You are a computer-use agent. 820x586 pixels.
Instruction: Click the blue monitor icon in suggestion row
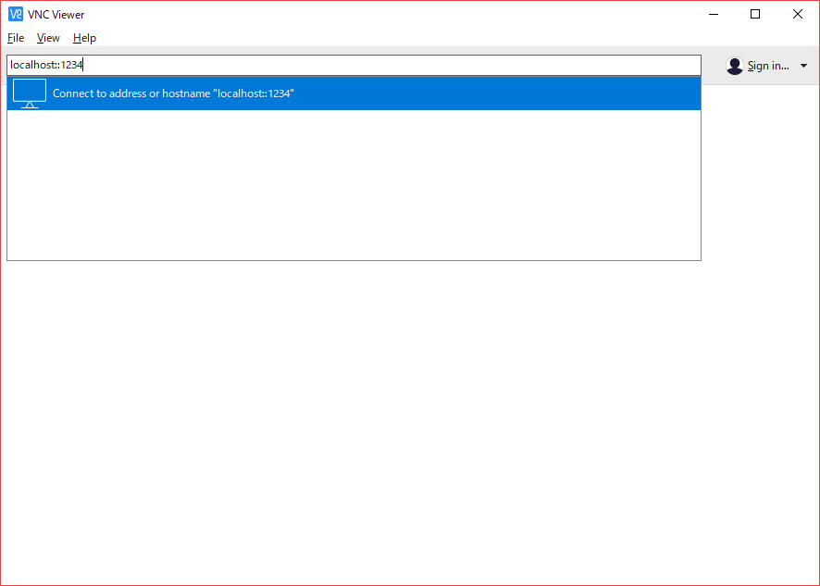[30, 93]
